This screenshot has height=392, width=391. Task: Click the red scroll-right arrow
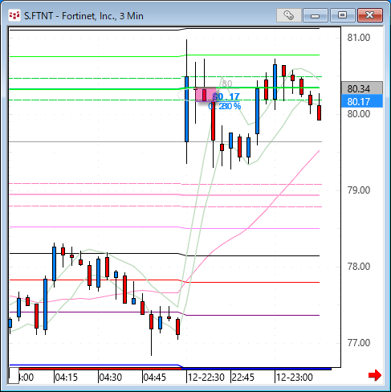tap(375, 375)
